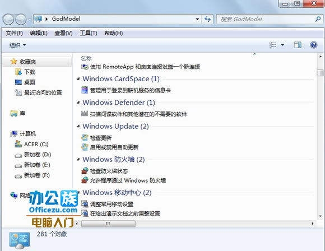Click the vertical scrollbar thumb

[320, 73]
